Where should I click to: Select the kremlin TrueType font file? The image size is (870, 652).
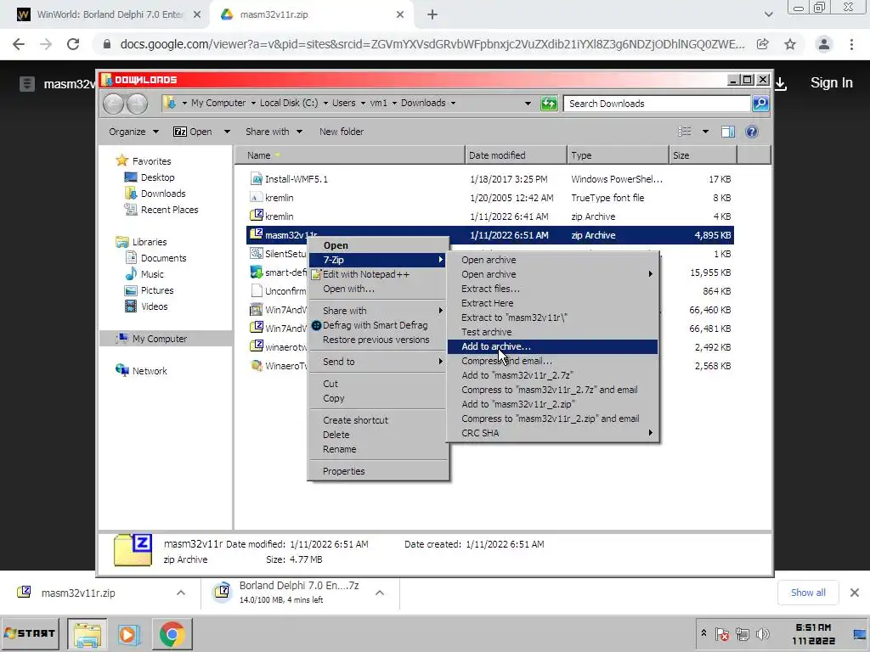(x=489, y=198)
